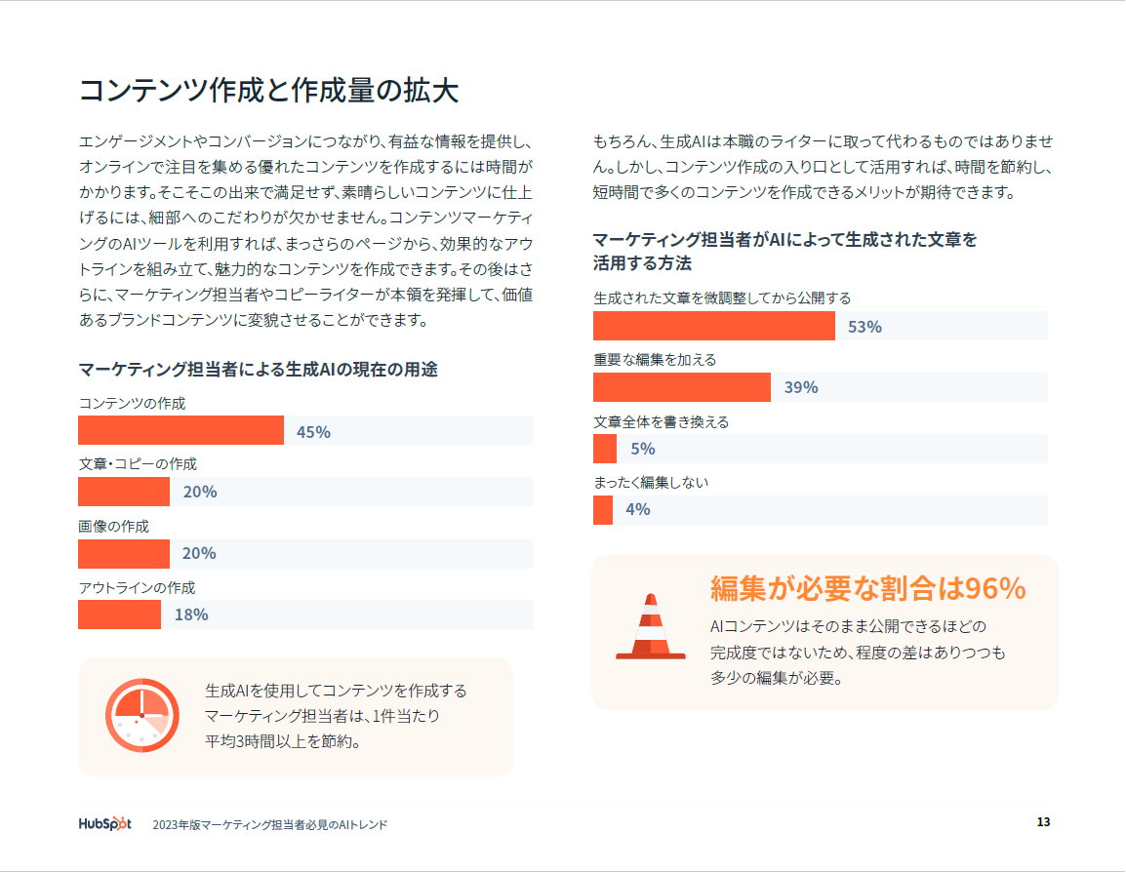This screenshot has height=872, width=1126.
Task: Click the footer text 2023年版マーケティング担当者必見のAIトレンド
Action: coord(270,824)
